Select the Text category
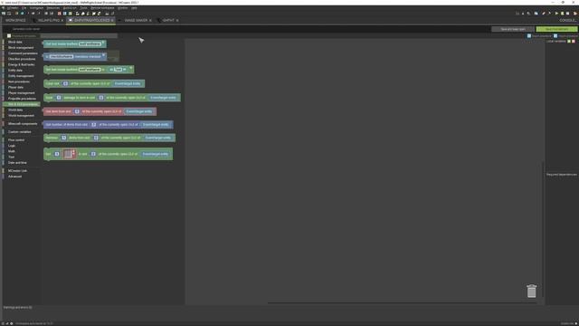Screen dimensions: 579x326 point(11,157)
